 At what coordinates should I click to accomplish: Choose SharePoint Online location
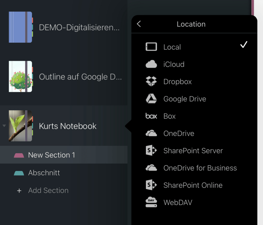pyautogui.click(x=194, y=185)
